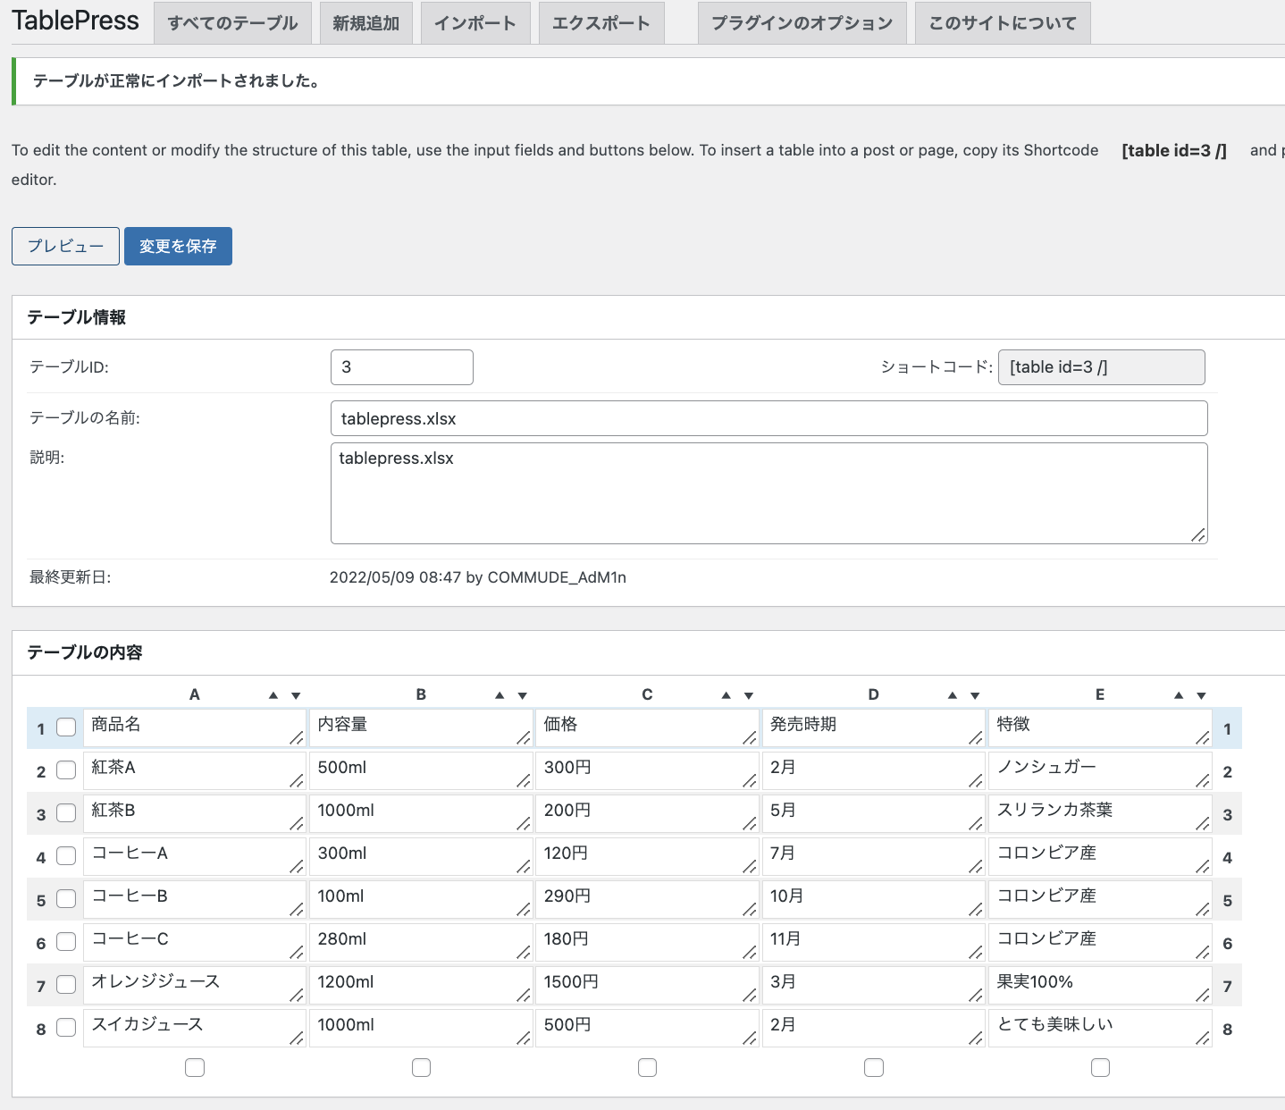The width and height of the screenshot is (1285, 1110).
Task: Sort column C ascending with up arrow
Action: (x=726, y=695)
